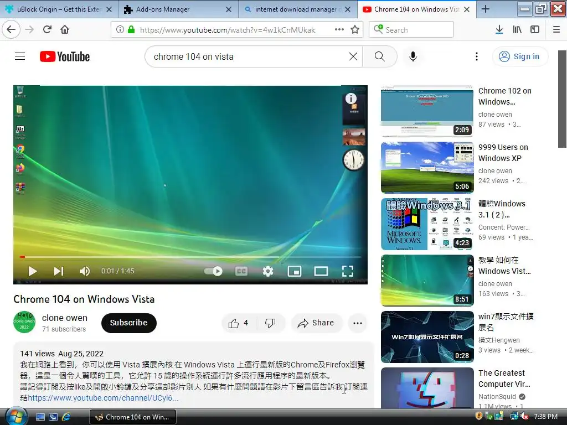
Task: Open the clone owen channel name link
Action: point(65,318)
